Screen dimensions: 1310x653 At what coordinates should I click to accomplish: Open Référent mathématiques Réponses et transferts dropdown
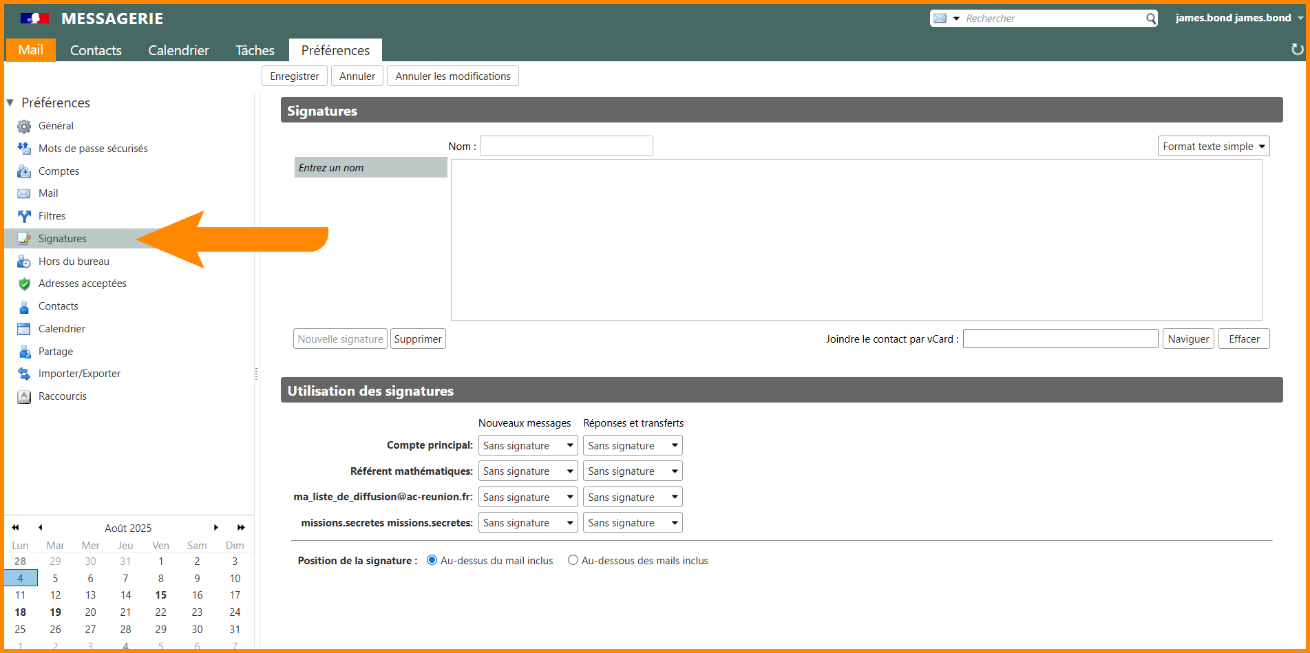click(632, 471)
